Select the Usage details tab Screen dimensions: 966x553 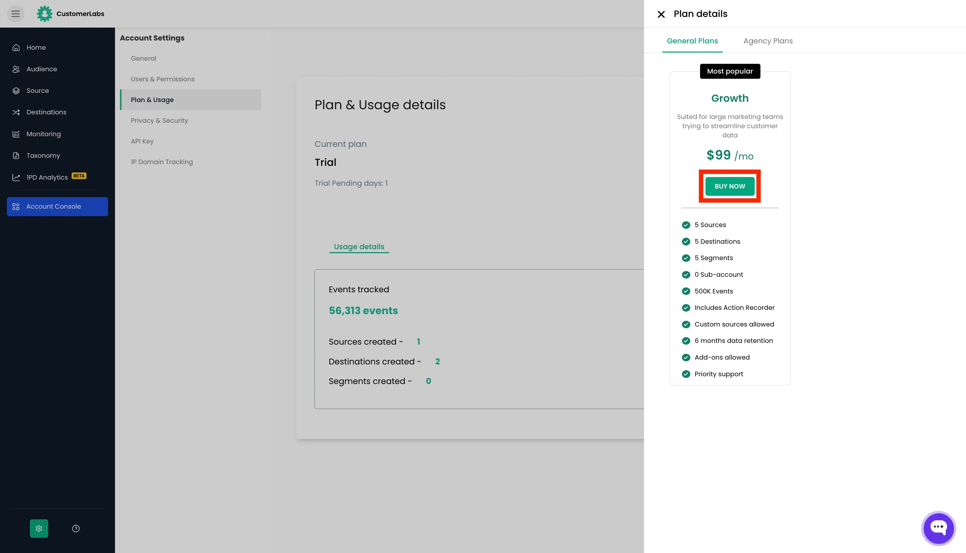point(359,247)
